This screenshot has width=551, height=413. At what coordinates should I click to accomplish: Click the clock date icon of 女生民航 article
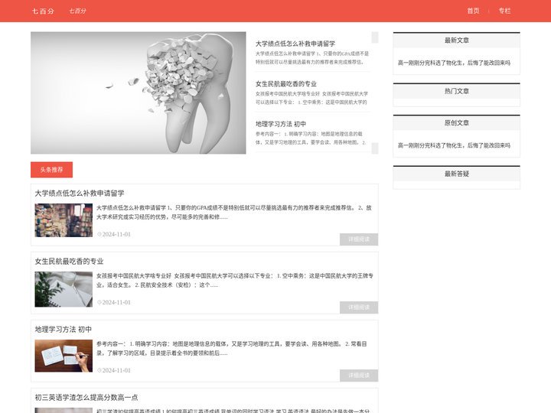click(99, 302)
